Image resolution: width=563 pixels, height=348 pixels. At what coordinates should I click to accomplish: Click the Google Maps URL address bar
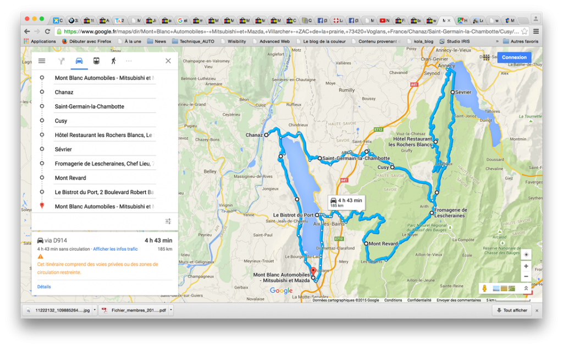coord(291,31)
